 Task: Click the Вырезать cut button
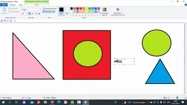[13, 8]
